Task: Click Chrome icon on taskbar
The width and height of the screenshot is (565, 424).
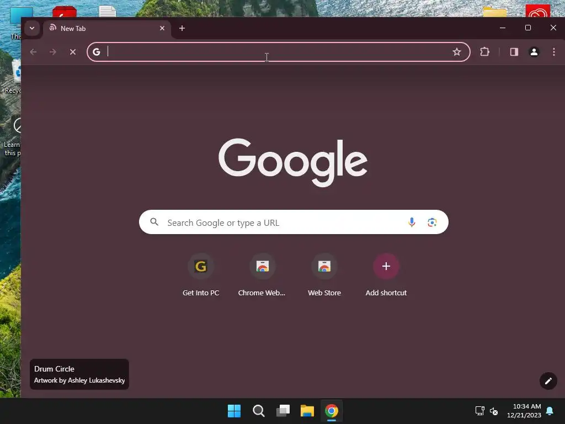Action: tap(332, 411)
